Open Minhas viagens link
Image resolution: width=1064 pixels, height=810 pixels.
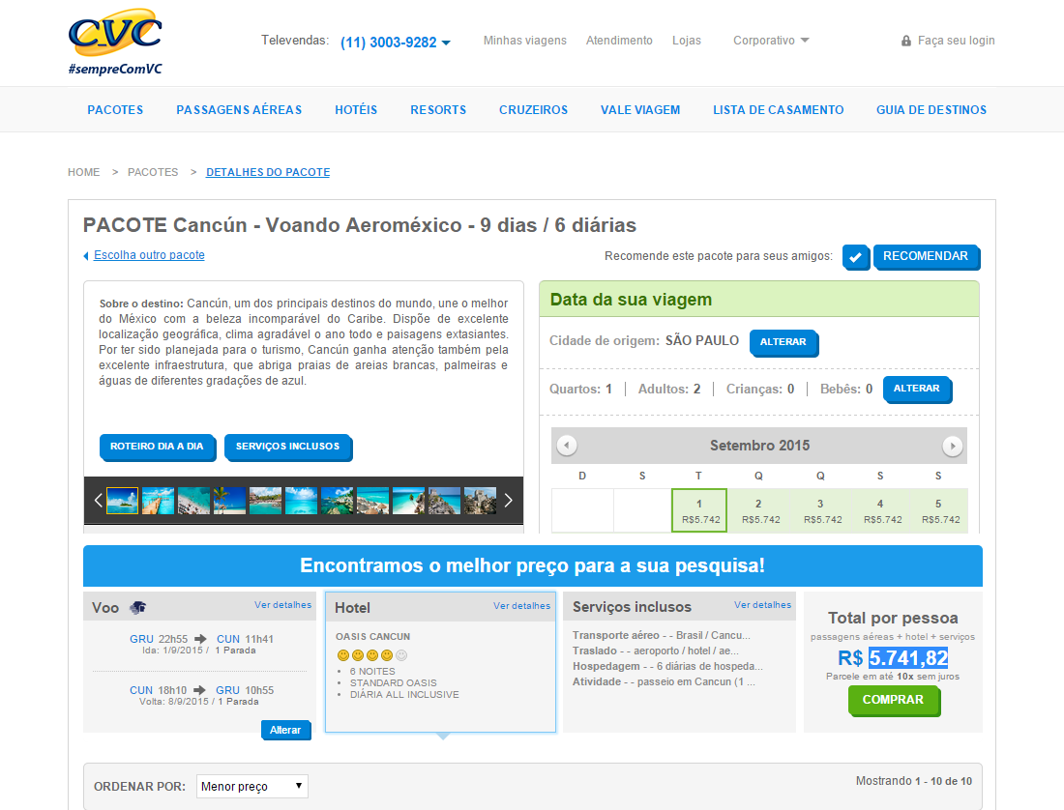524,41
